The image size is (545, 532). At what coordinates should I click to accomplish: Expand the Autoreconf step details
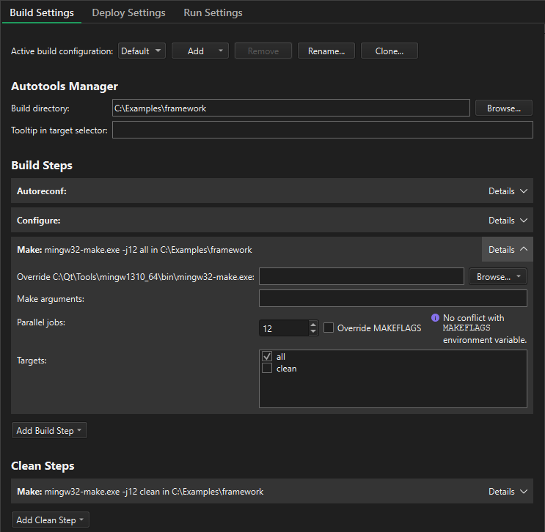(x=508, y=191)
